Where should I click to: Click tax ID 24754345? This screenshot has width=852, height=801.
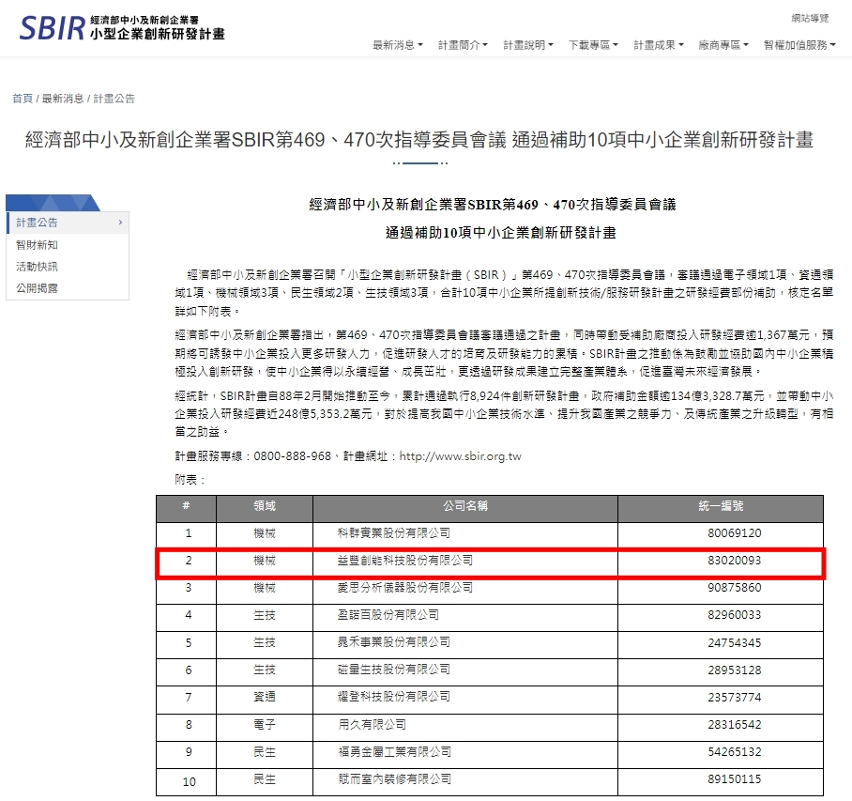735,642
